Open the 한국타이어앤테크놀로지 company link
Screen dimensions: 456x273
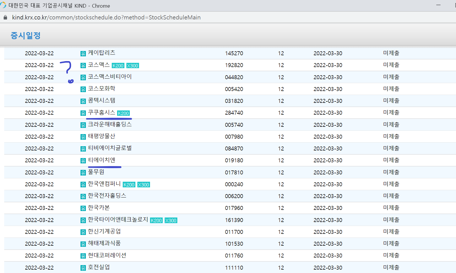[118, 219]
